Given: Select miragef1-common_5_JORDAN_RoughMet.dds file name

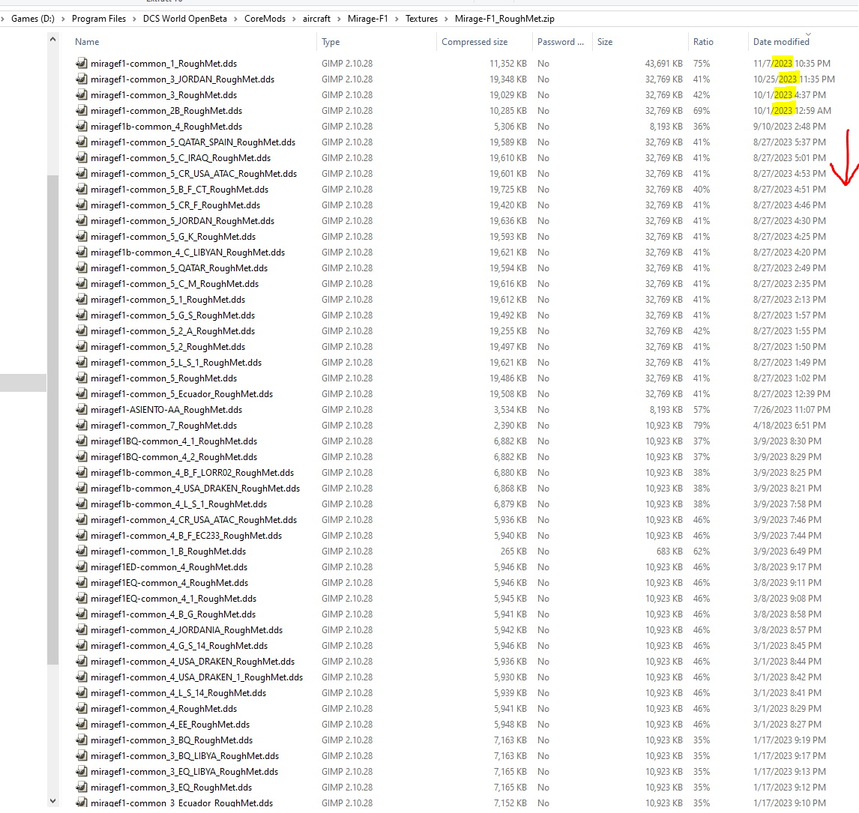Looking at the screenshot, I should tap(182, 221).
